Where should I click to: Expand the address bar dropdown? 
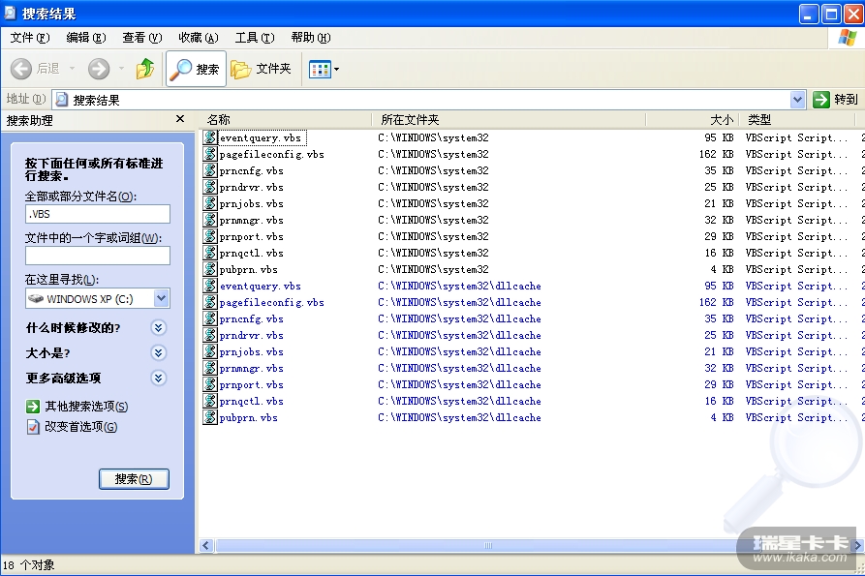point(797,100)
